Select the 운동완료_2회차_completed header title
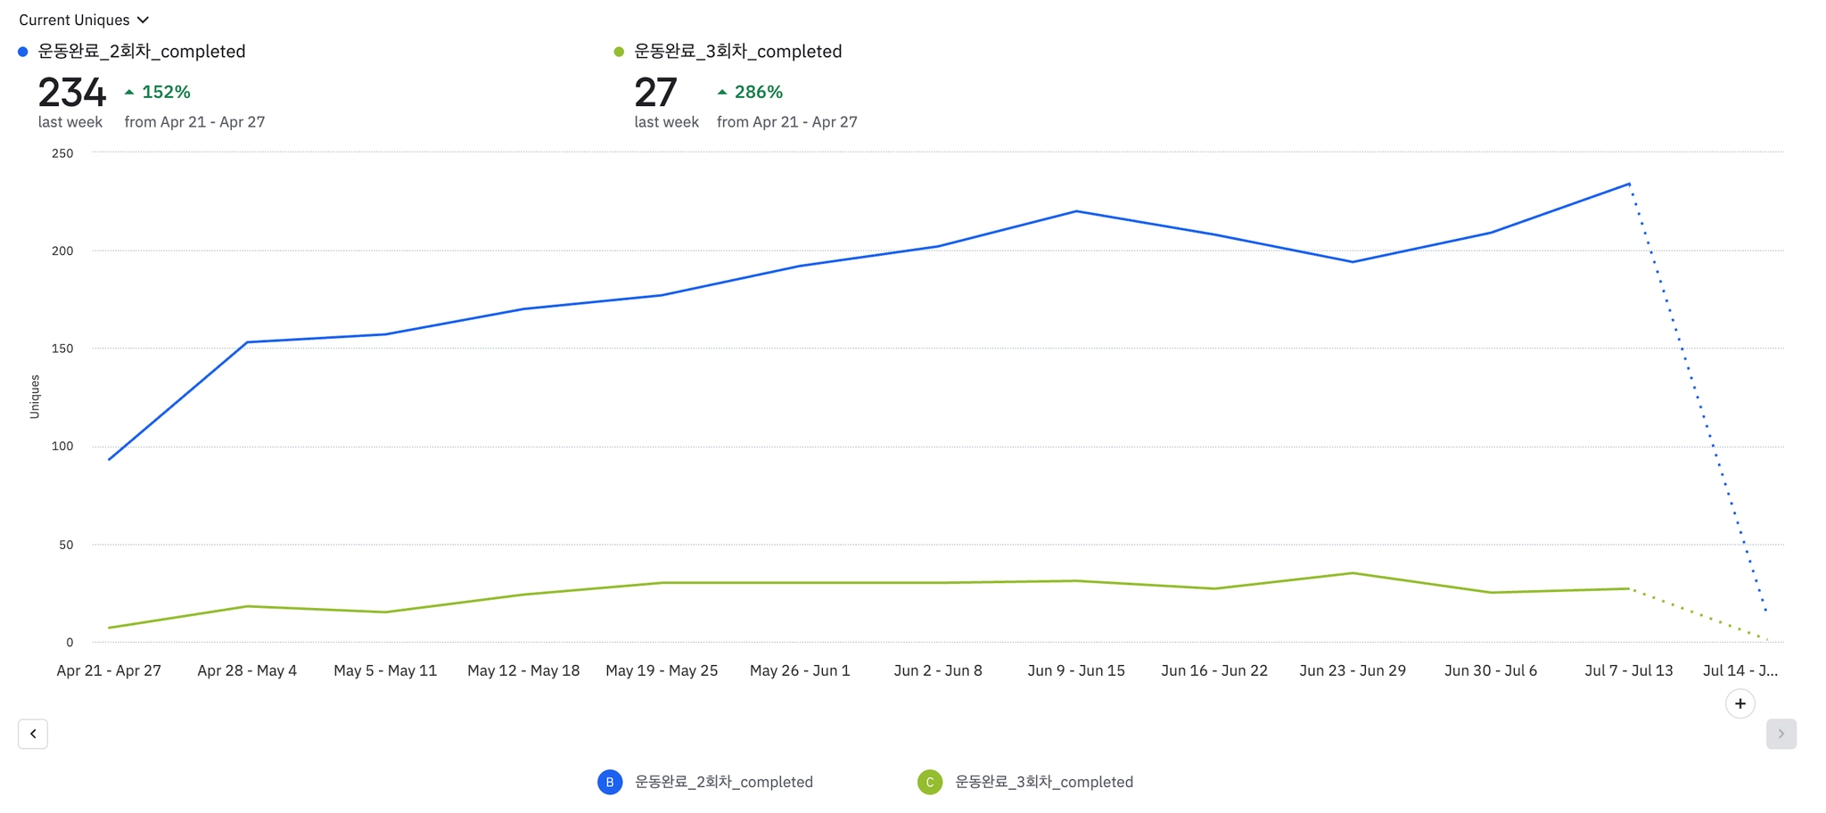This screenshot has width=1826, height=813. click(142, 52)
